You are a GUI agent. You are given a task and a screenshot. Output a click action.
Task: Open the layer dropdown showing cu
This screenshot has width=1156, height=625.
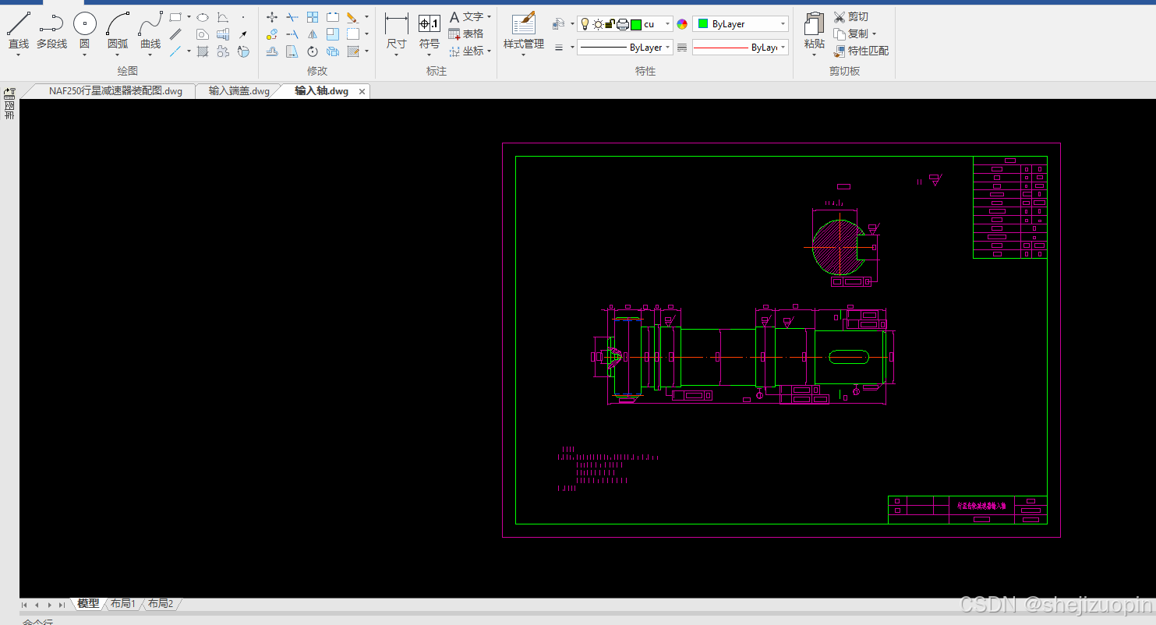click(624, 24)
